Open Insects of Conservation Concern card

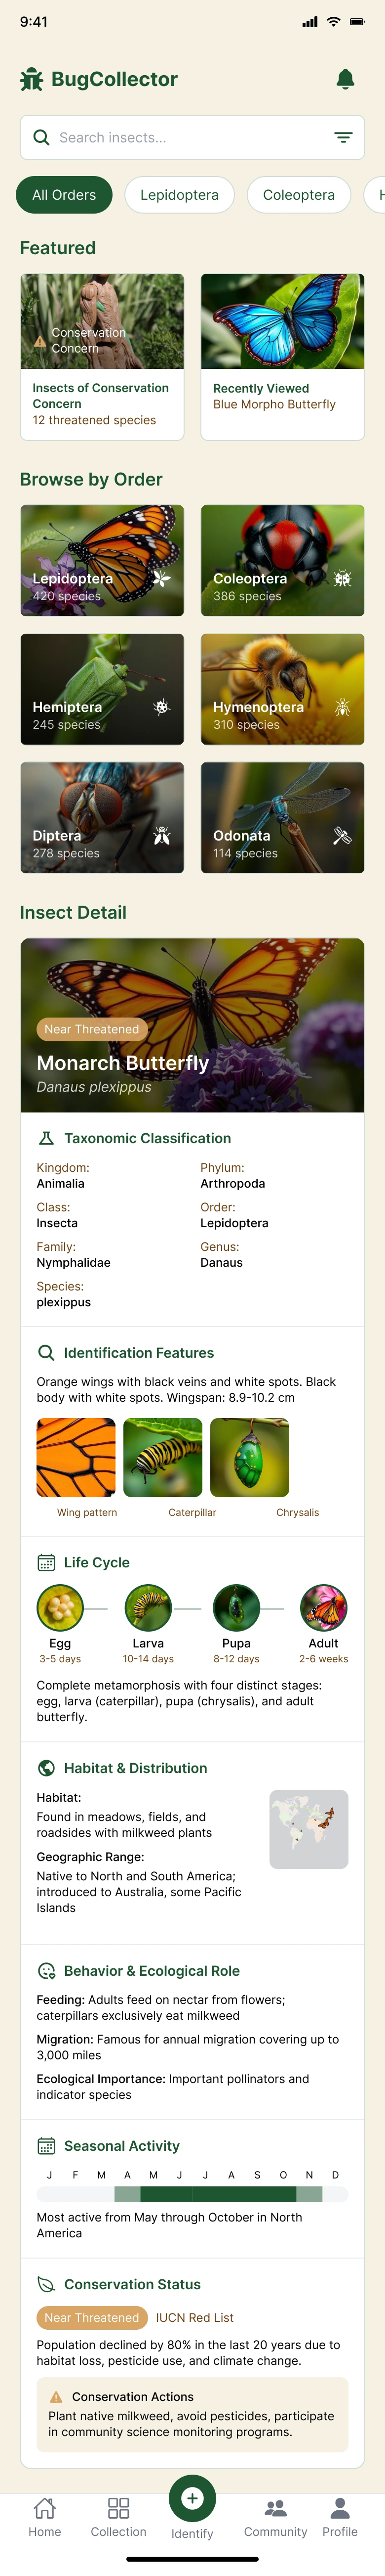(x=102, y=357)
